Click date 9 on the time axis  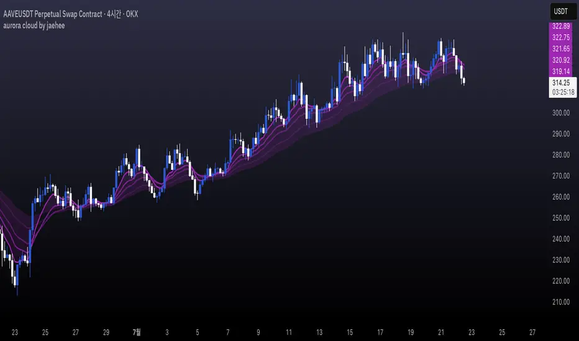coord(258,332)
